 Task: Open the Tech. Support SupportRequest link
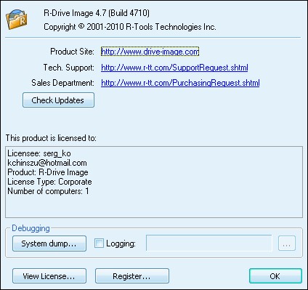point(174,68)
